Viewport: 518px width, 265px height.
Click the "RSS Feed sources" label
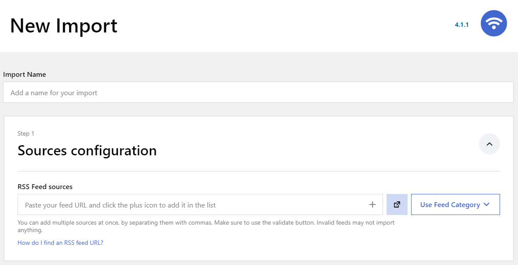[x=45, y=186]
